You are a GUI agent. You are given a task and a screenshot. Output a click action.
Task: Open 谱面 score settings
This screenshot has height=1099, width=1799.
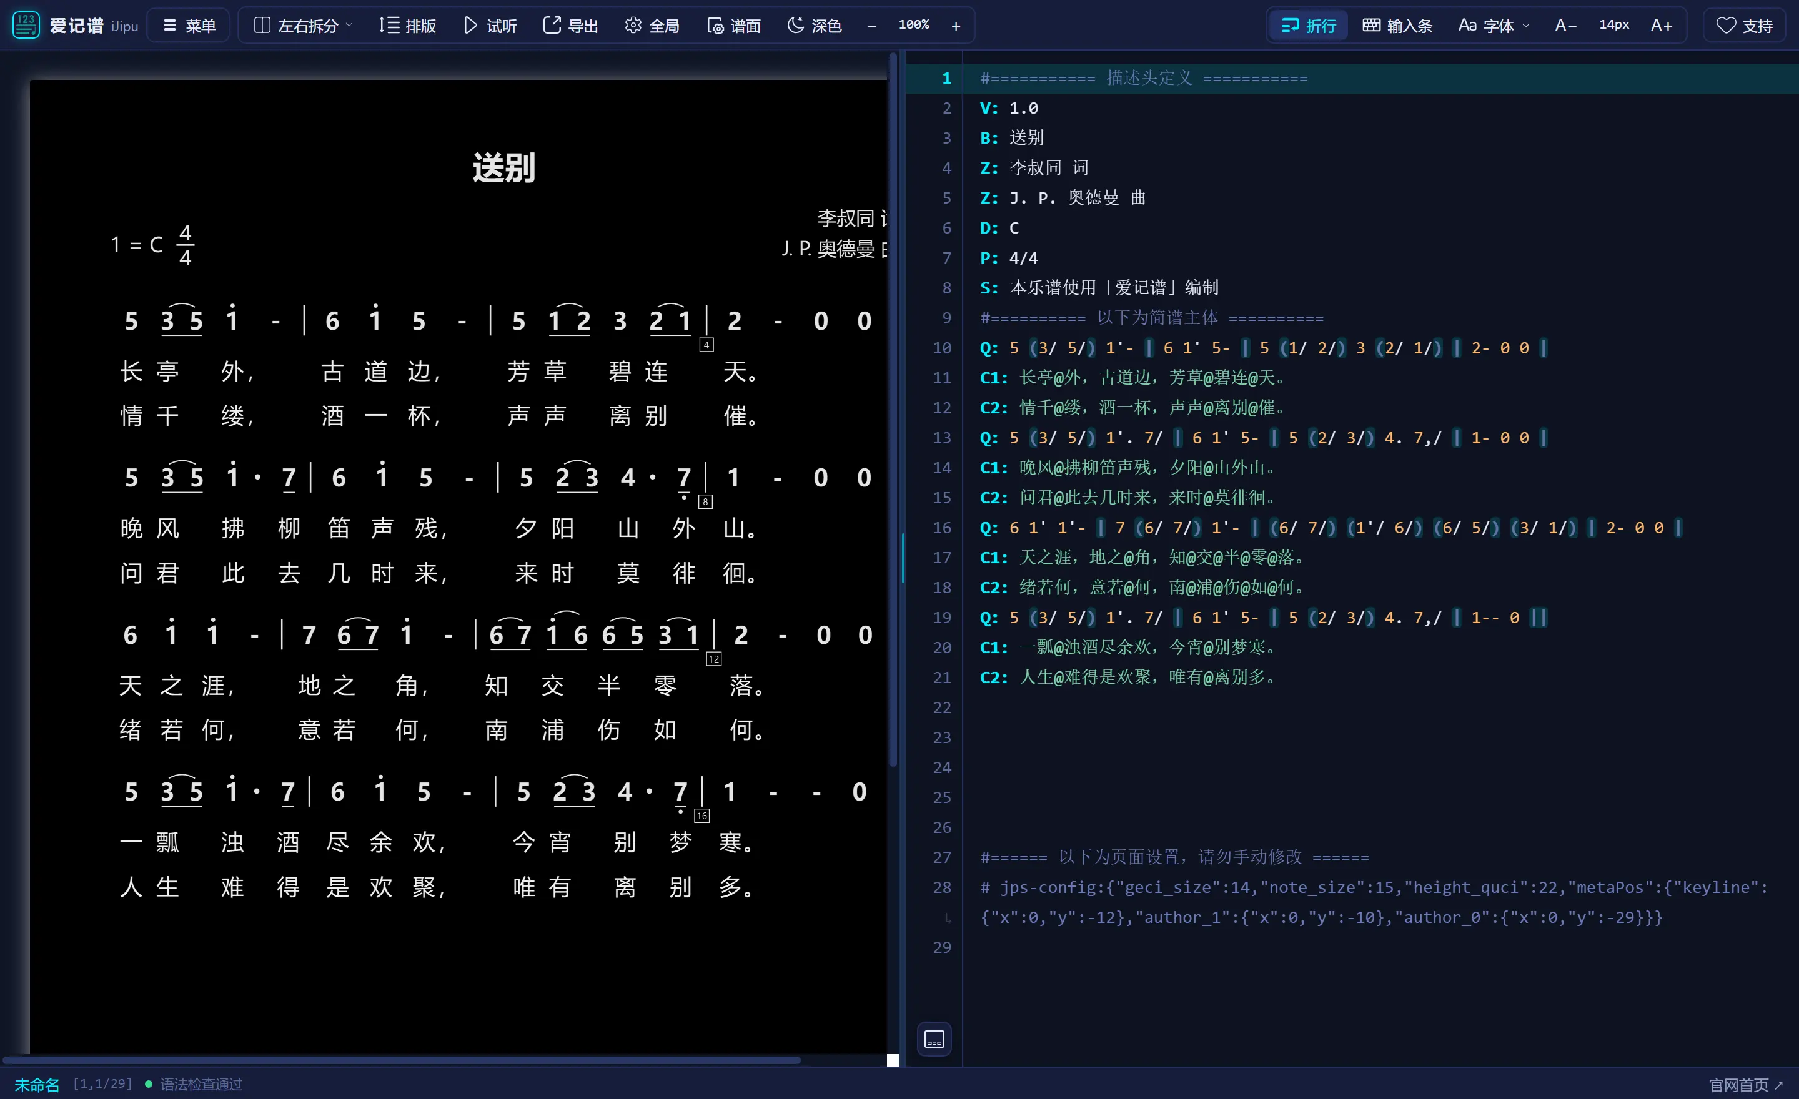(734, 26)
